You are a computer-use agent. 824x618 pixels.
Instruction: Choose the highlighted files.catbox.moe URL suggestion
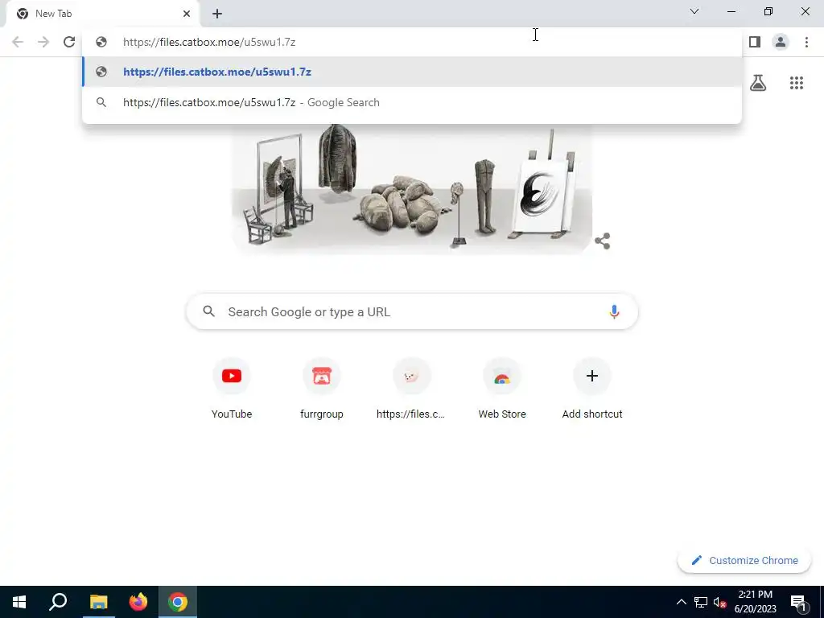point(412,72)
